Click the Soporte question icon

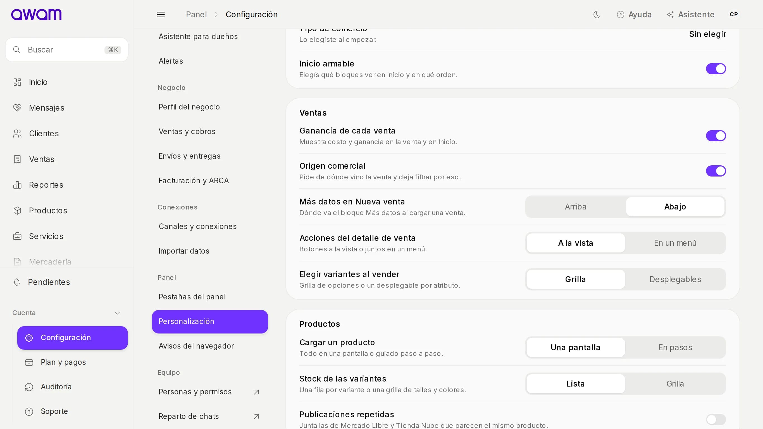[x=29, y=411]
